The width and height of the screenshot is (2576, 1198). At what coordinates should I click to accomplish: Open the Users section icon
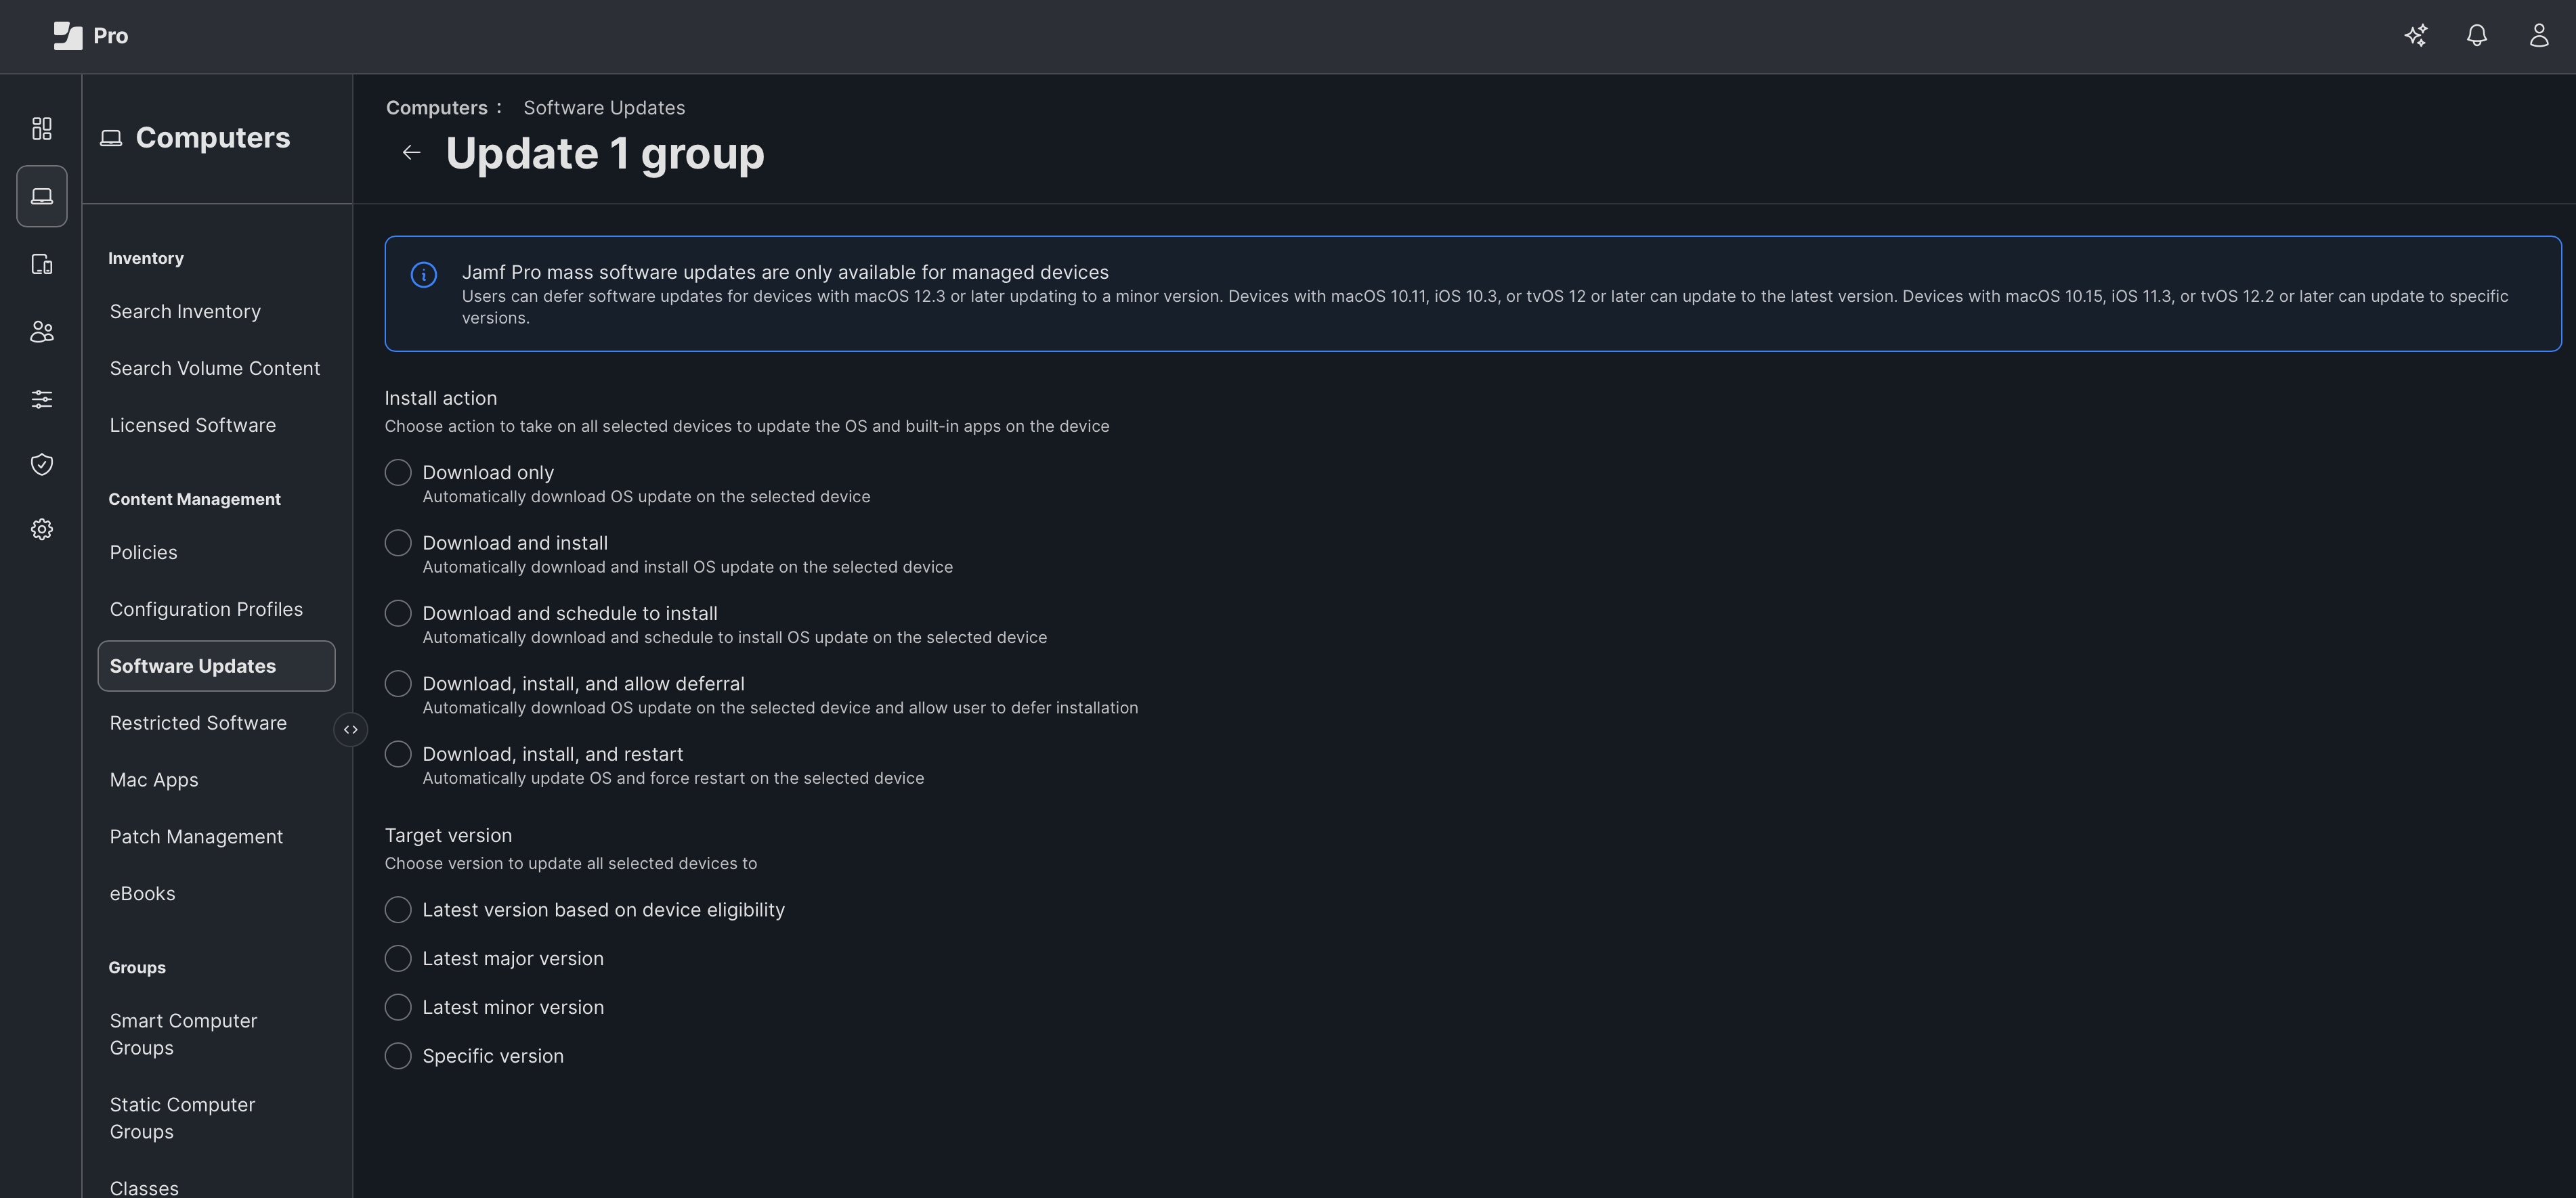tap(42, 332)
